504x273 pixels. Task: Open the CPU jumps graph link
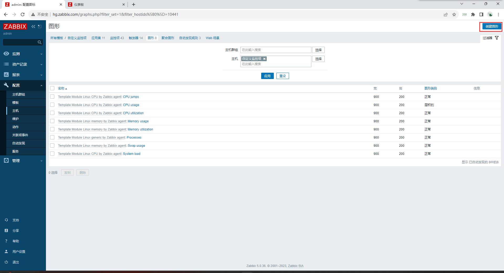(x=131, y=97)
